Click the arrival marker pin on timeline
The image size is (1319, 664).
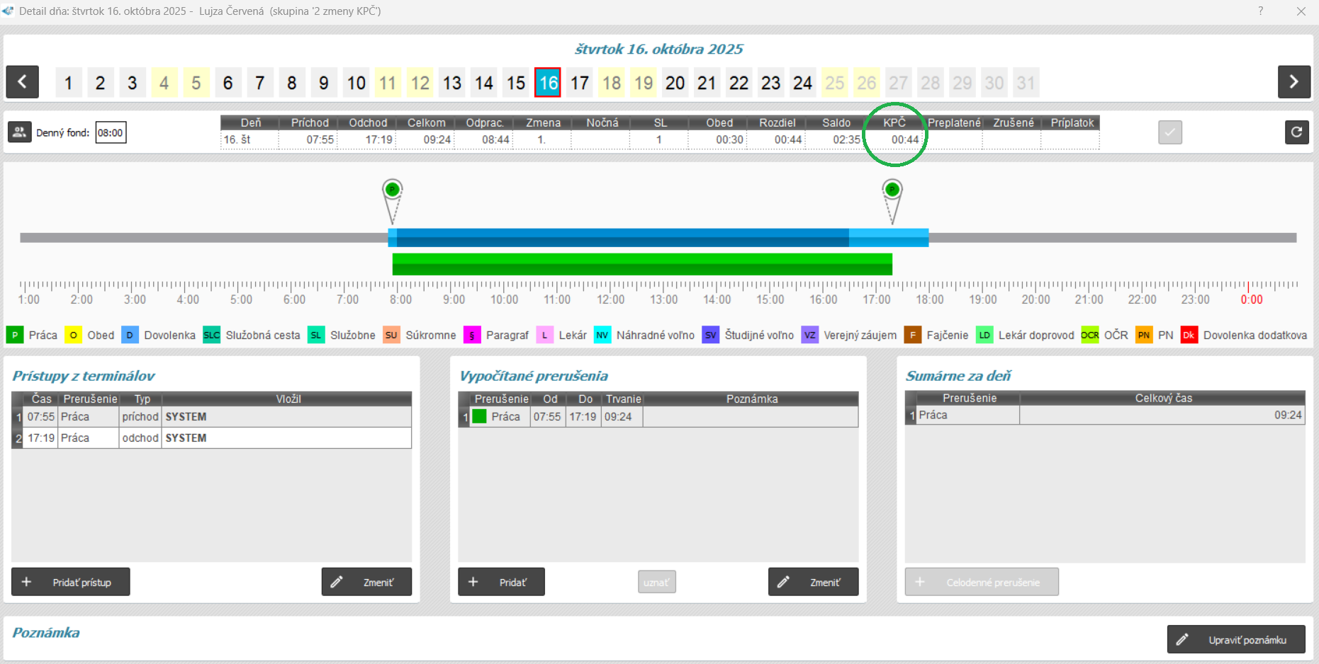(393, 190)
